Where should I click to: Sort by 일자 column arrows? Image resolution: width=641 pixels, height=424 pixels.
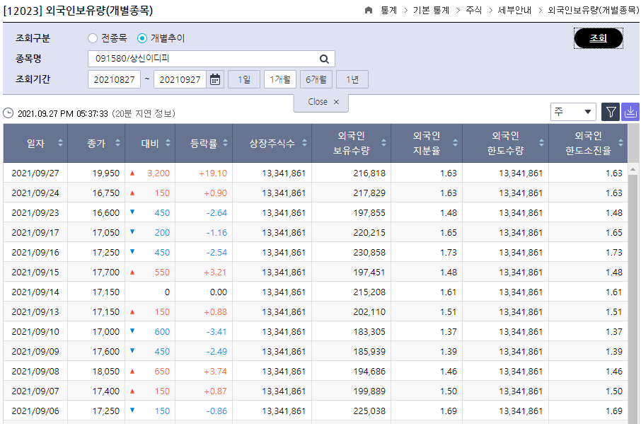coord(61,143)
